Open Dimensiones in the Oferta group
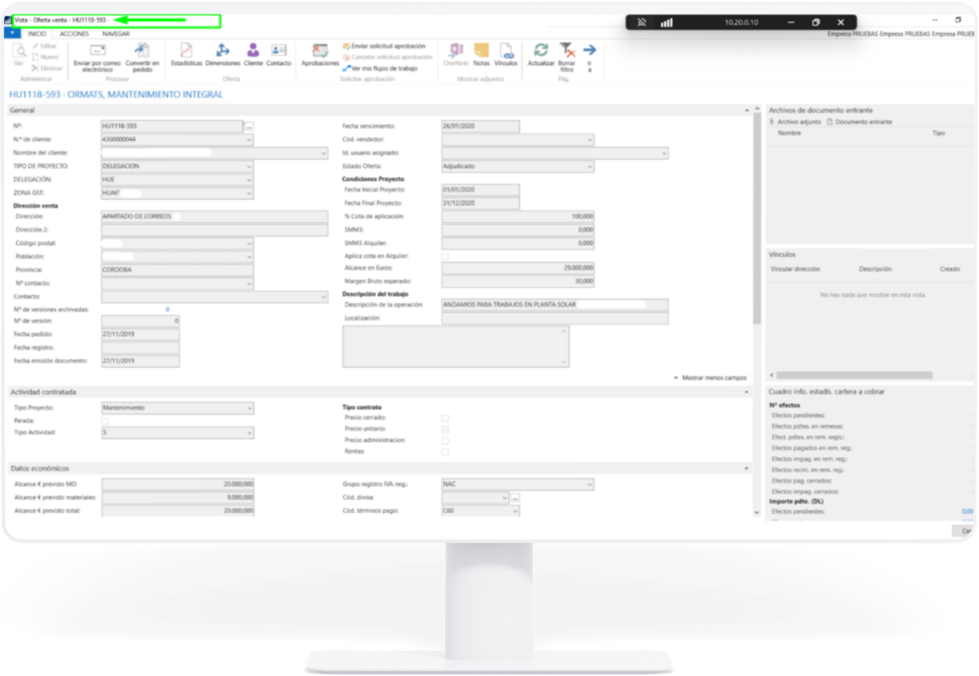This screenshot has width=979, height=676. 222,52
